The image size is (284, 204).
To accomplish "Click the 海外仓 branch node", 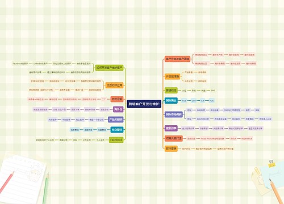I will click(x=118, y=109).
